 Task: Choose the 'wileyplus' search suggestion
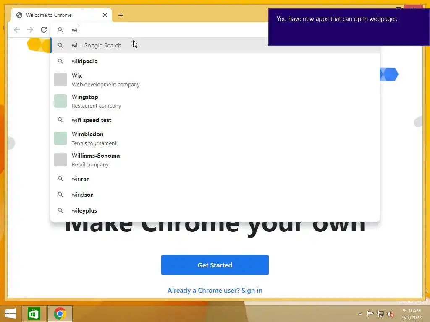click(215, 210)
